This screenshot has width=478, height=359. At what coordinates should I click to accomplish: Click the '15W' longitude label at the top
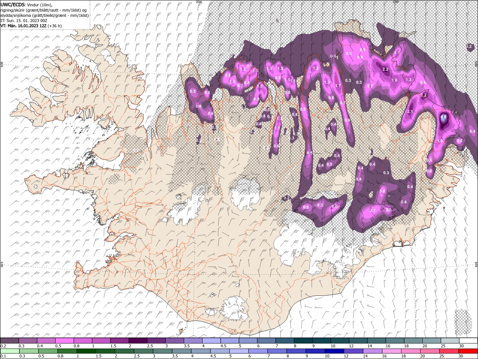[395, 2]
